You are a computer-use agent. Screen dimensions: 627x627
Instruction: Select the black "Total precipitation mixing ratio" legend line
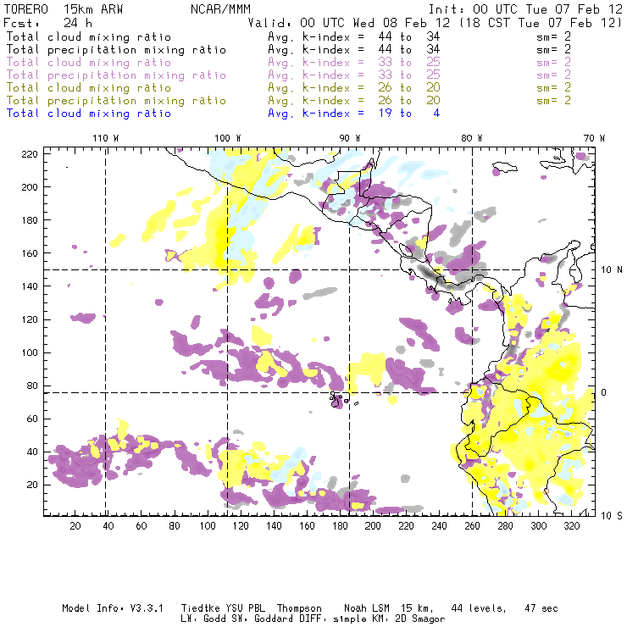(116, 50)
